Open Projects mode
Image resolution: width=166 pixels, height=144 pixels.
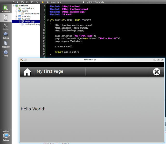[x=6, y=44]
